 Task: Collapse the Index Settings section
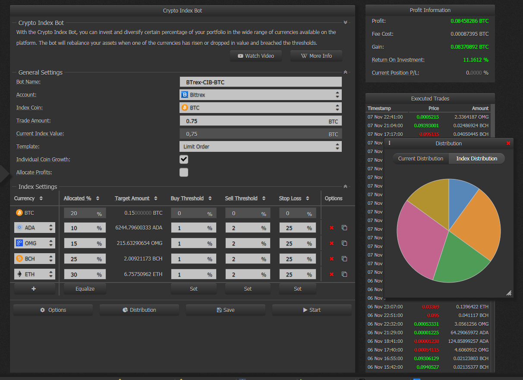(345, 187)
